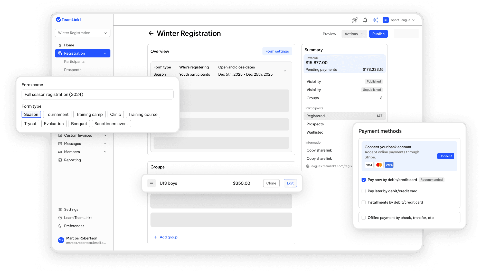Open the Sport League account dropdown
The height and width of the screenshot is (271, 482).
pos(400,20)
